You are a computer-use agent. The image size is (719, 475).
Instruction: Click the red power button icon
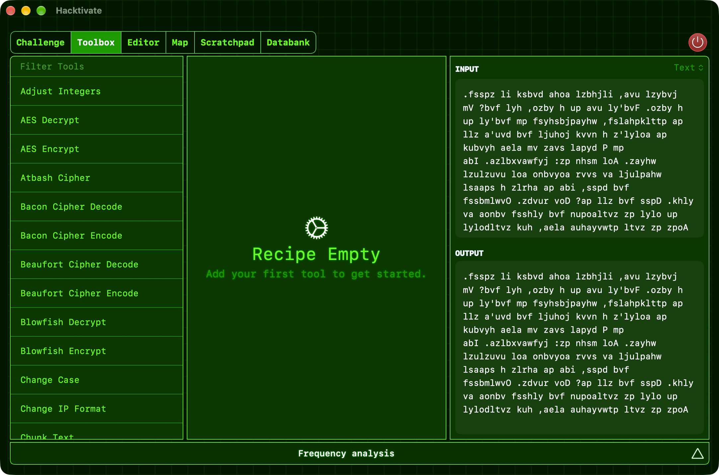coord(697,42)
